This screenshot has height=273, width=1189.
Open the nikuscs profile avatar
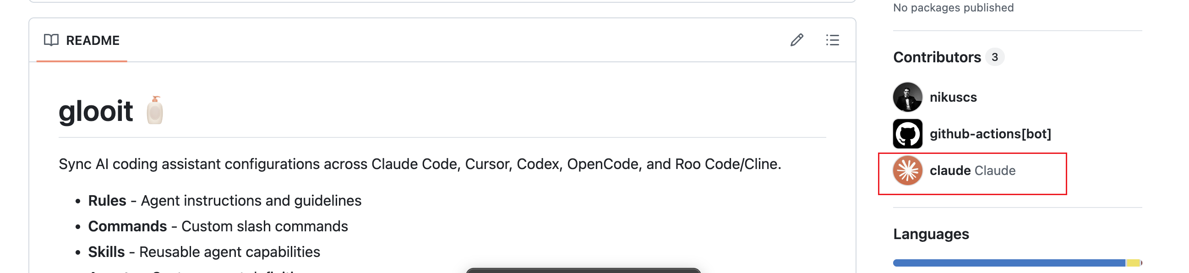(907, 97)
